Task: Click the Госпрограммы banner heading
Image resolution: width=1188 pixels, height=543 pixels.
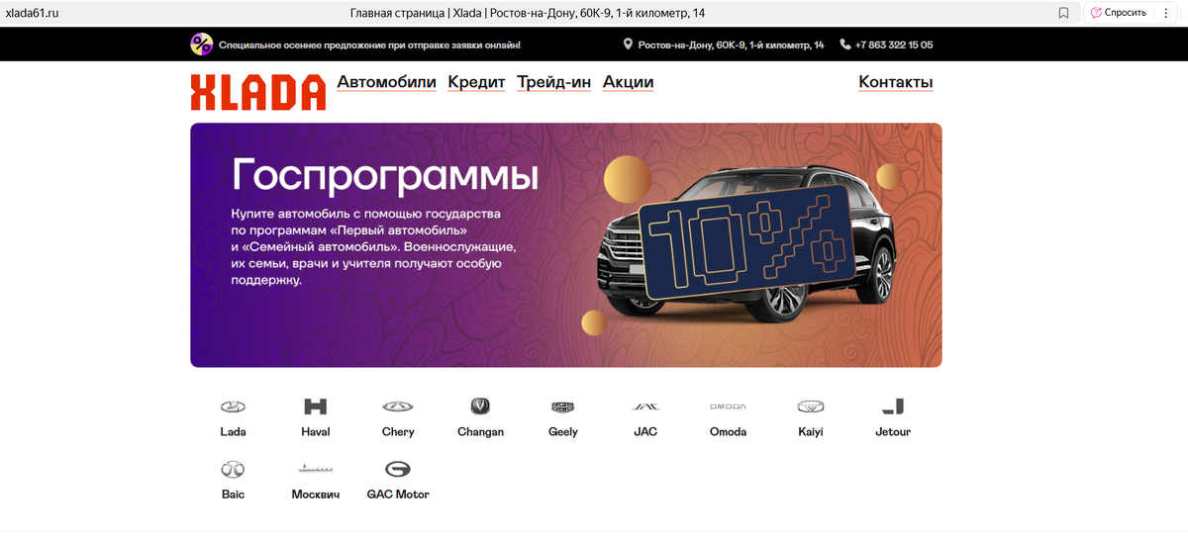Action: click(x=385, y=177)
